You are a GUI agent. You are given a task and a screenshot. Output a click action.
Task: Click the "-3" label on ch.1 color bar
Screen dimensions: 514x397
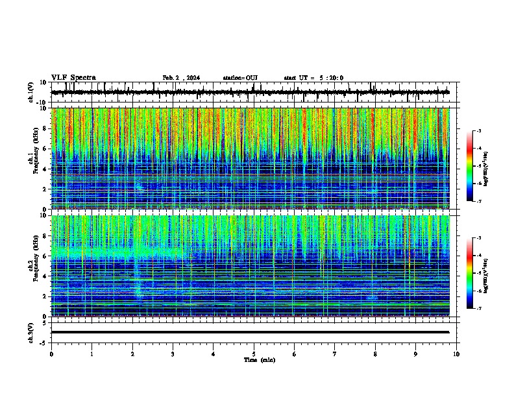coord(478,131)
